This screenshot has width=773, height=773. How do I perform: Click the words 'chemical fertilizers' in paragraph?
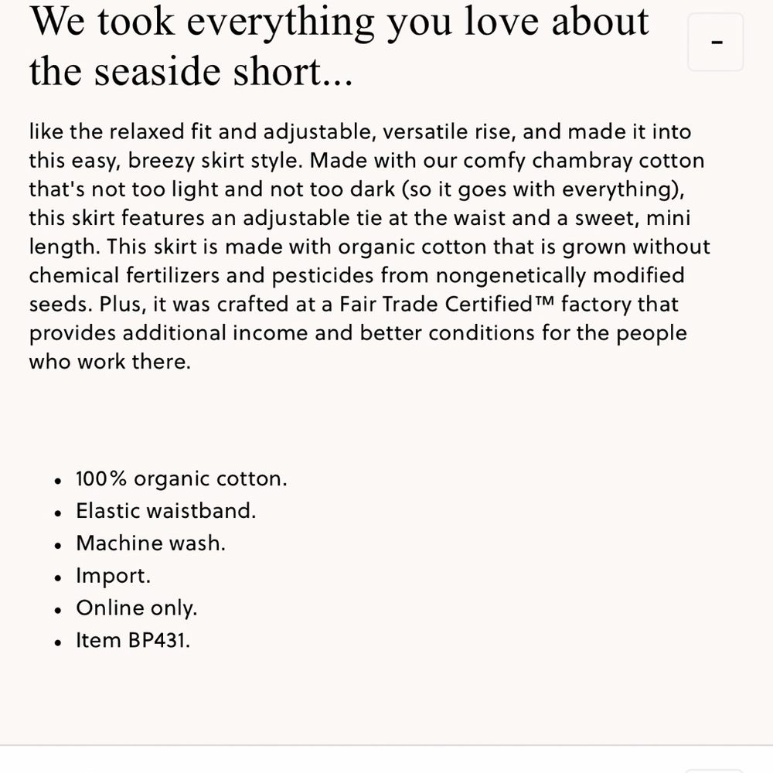click(124, 276)
